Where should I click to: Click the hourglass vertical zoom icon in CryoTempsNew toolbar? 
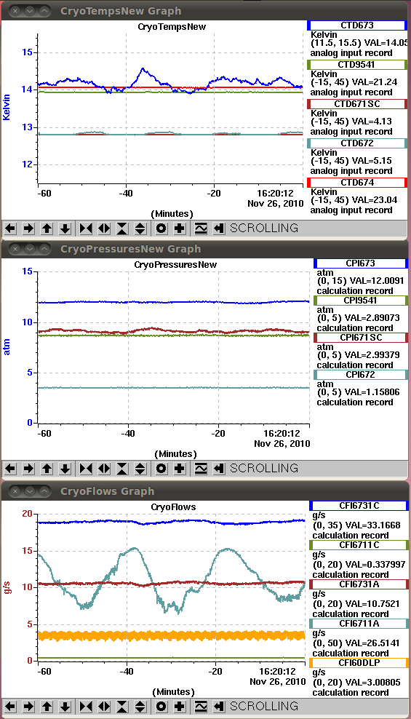(x=122, y=228)
